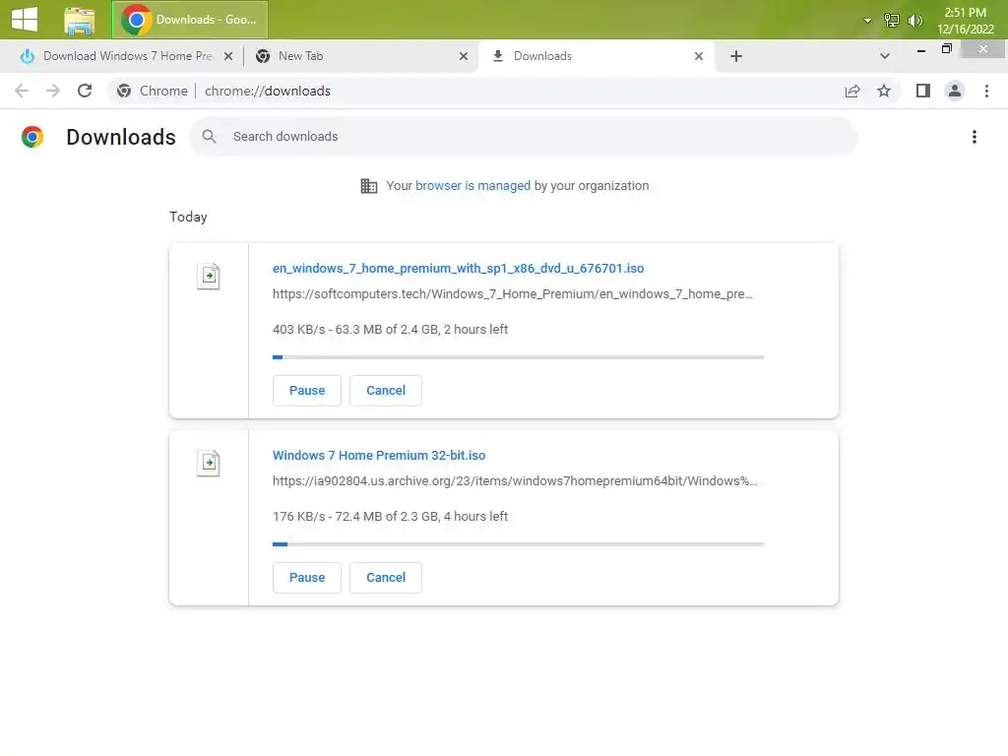Close the New Tab tab
The height and width of the screenshot is (756, 1008).
click(464, 56)
